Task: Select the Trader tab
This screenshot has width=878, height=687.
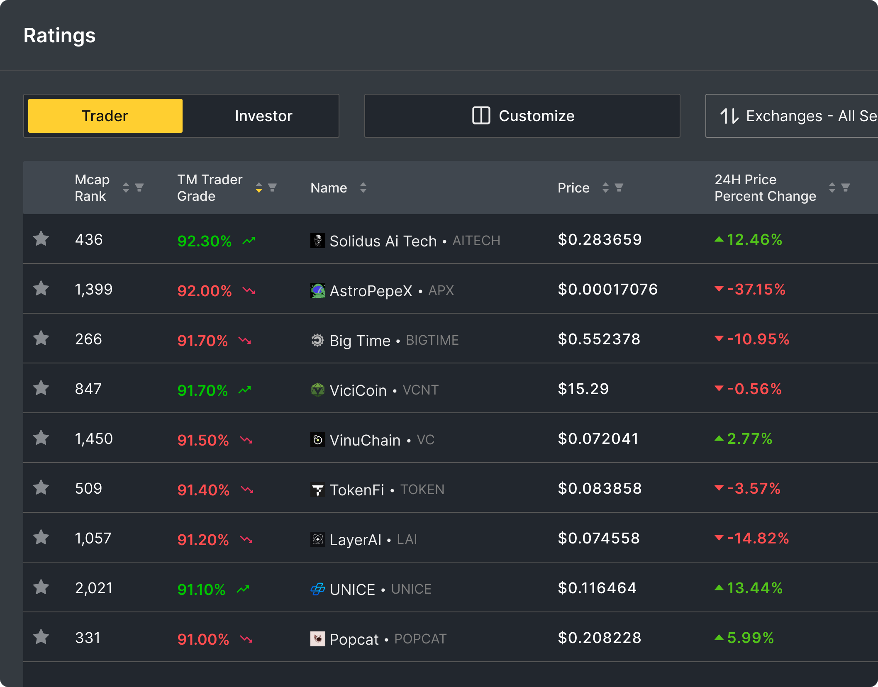Action: pos(105,116)
